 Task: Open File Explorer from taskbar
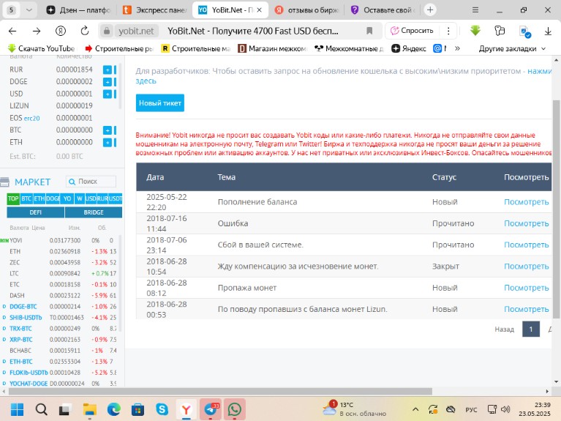[x=89, y=409]
